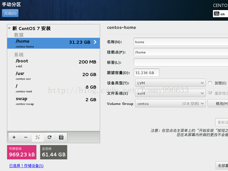Click the 完成(D) Done button
228x171 pixels.
coord(10,13)
